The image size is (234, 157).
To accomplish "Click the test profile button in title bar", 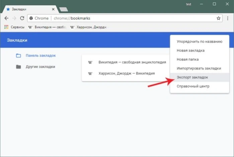I will (188, 4).
